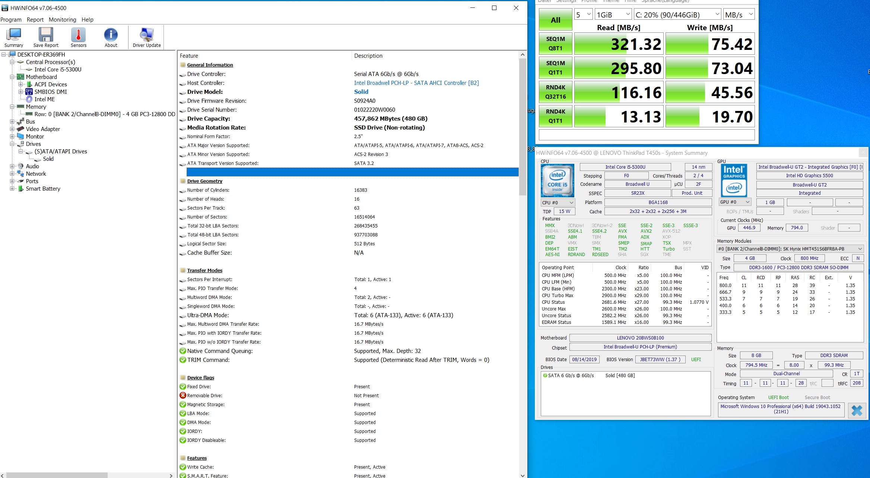Open the Monitoring menu

point(62,20)
